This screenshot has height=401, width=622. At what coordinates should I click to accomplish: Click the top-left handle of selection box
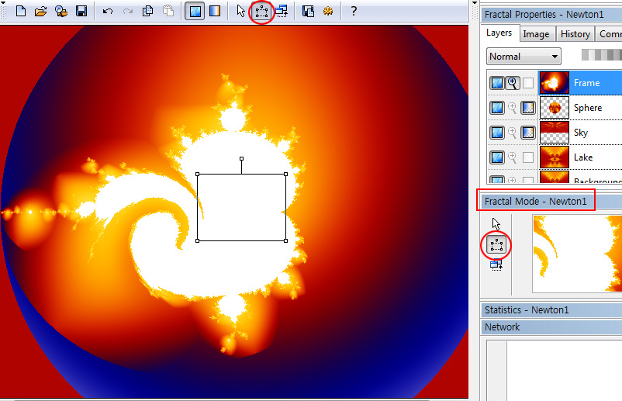(198, 174)
